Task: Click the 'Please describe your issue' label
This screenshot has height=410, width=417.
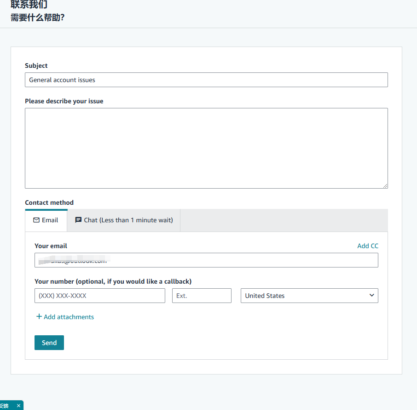Action: point(64,101)
